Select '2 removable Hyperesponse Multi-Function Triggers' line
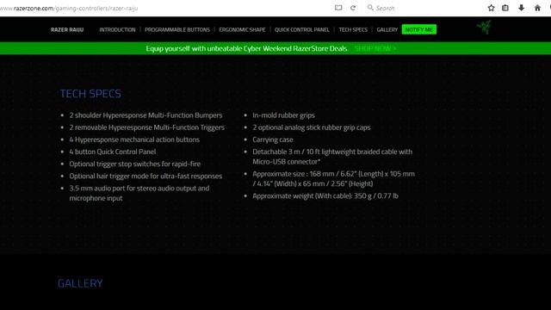This screenshot has width=551, height=310. click(x=147, y=127)
